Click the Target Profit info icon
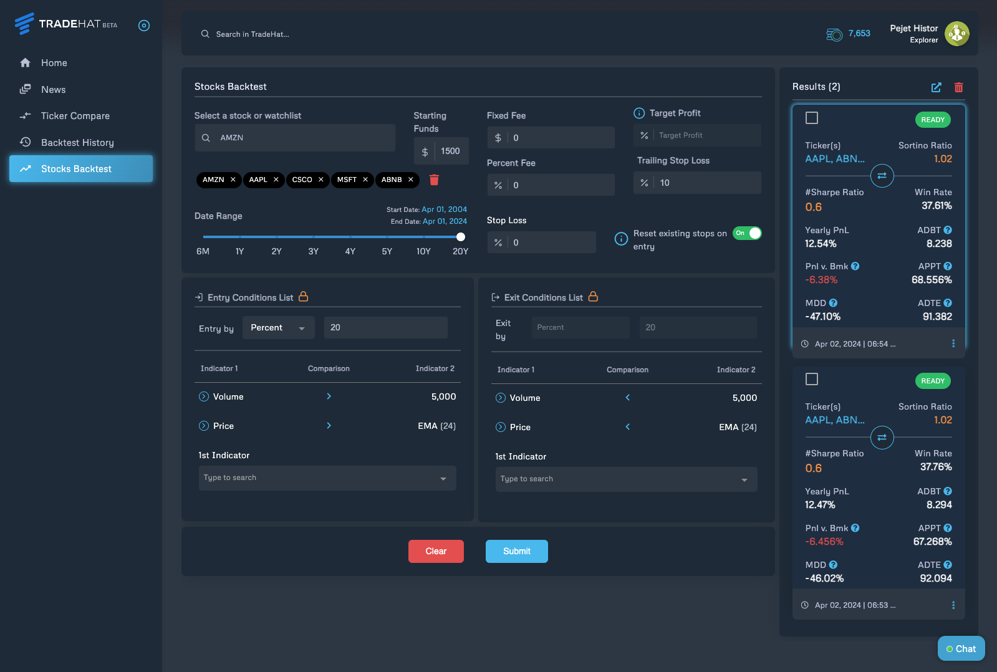Screen dimensions: 997x672 coord(639,113)
